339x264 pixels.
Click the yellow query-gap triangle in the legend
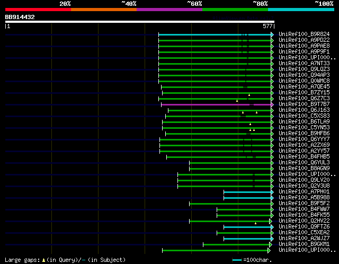click(43, 260)
